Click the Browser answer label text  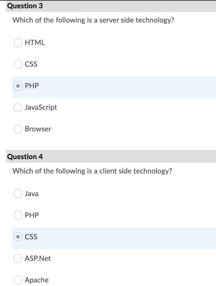pyautogui.click(x=38, y=129)
